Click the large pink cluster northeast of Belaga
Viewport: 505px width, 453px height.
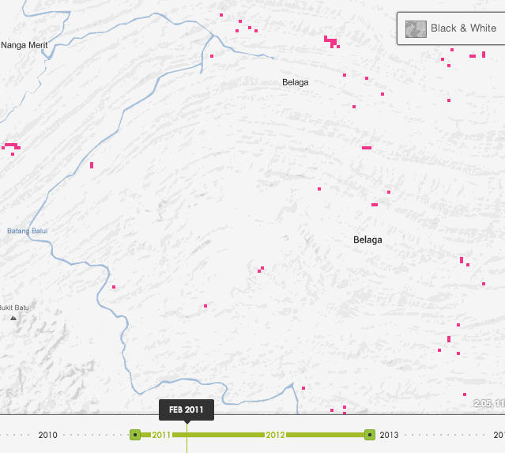331,40
